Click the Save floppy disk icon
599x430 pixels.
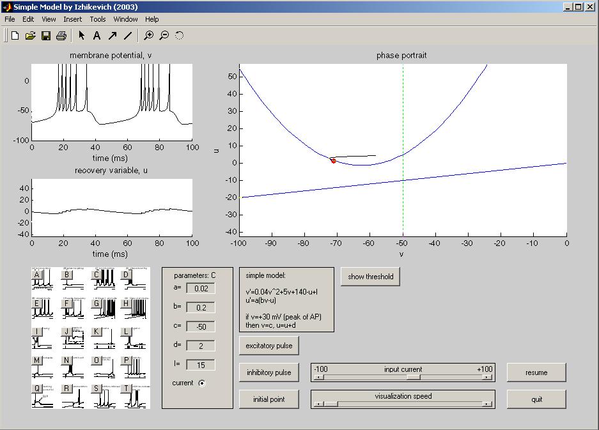(45, 36)
